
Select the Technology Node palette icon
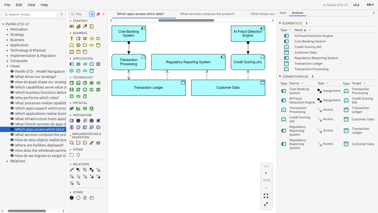point(72,83)
